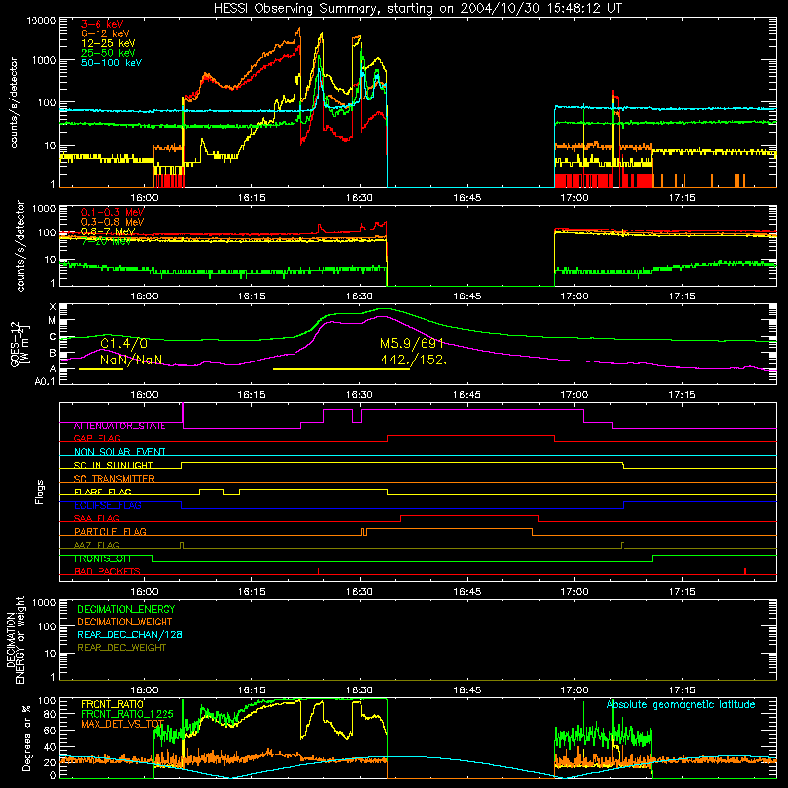Select the "3-6 keV" legend label
This screenshot has height=788, width=788.
[102, 24]
